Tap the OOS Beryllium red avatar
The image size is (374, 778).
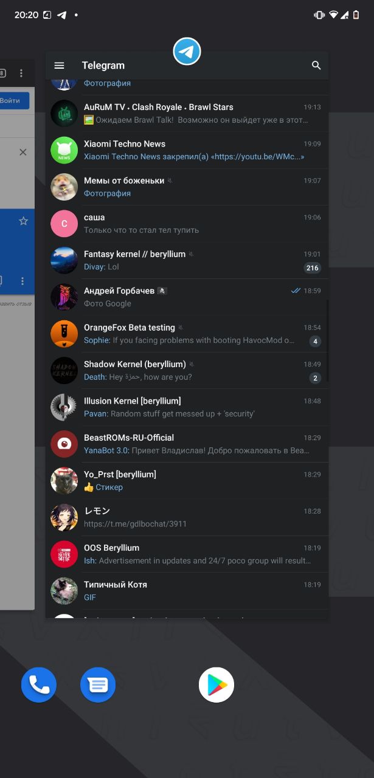(x=64, y=554)
